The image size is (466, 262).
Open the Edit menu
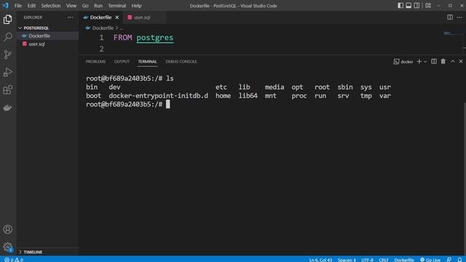(31, 6)
